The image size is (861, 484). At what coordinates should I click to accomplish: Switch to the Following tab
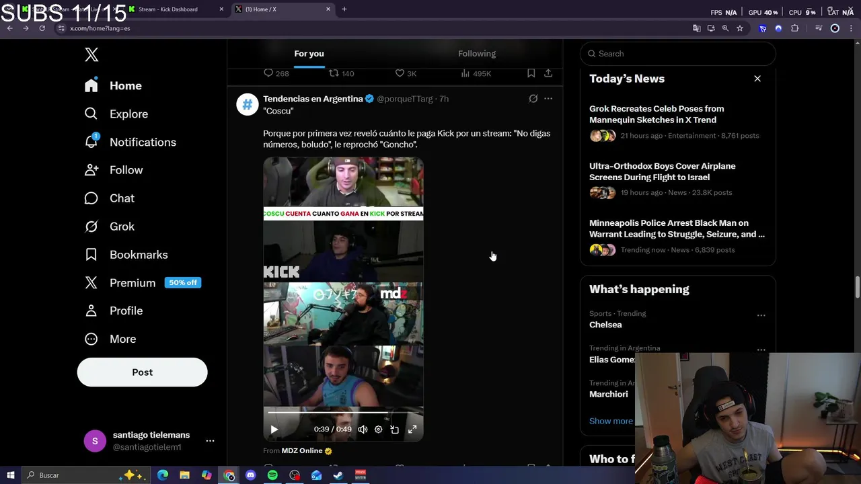pyautogui.click(x=477, y=54)
